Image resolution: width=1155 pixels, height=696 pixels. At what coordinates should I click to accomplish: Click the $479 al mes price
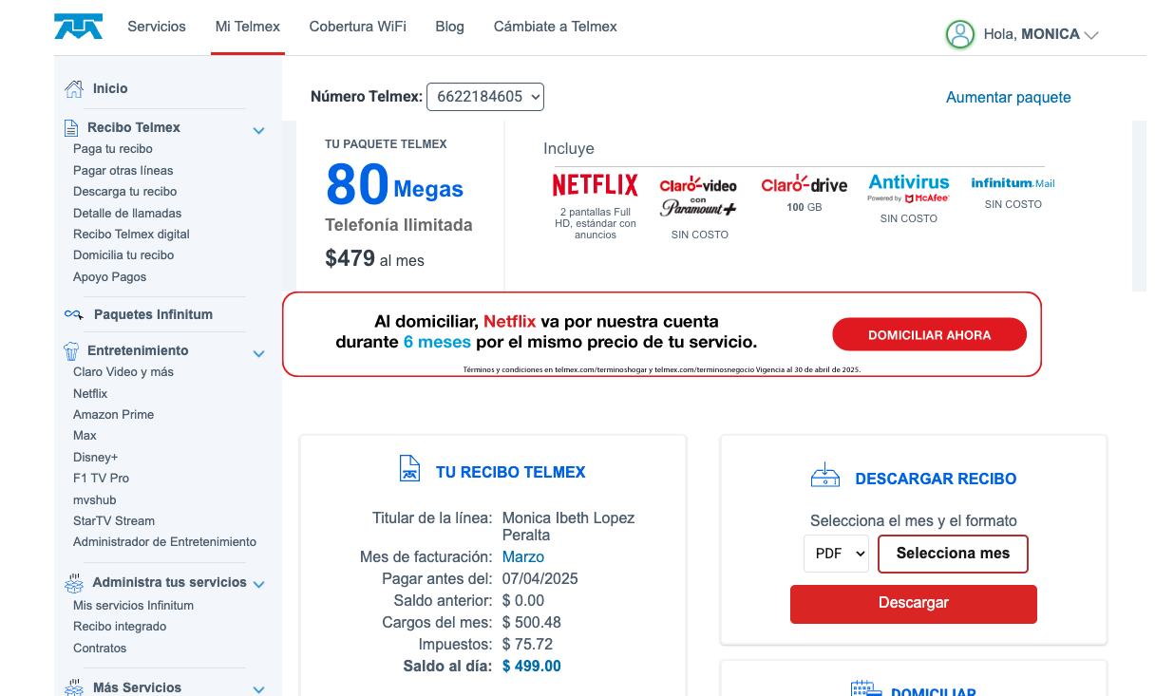tap(374, 258)
